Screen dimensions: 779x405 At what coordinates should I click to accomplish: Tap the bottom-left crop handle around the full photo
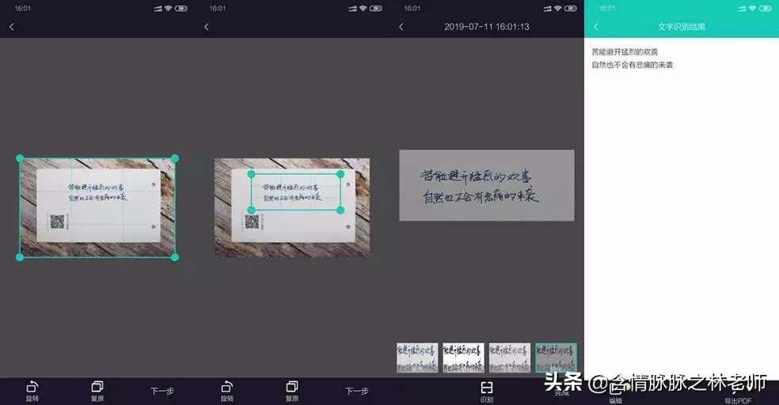[20, 257]
